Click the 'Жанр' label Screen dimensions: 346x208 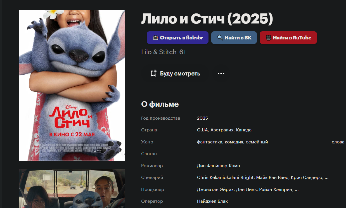pyautogui.click(x=147, y=142)
